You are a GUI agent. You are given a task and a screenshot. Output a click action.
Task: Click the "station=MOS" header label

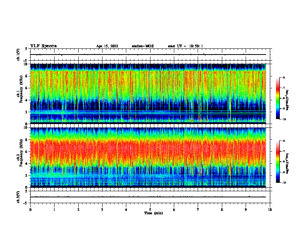pos(143,46)
